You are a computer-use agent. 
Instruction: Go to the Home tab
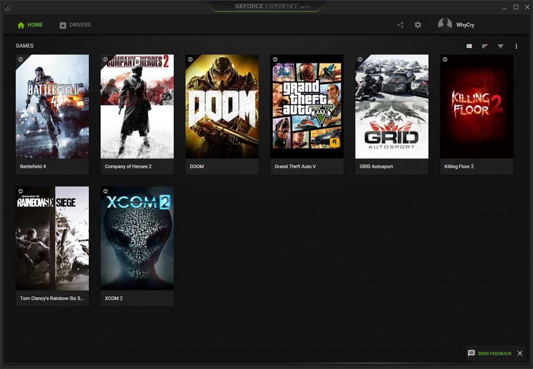(30, 25)
